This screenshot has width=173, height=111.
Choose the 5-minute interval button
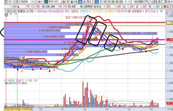pos(101,2)
